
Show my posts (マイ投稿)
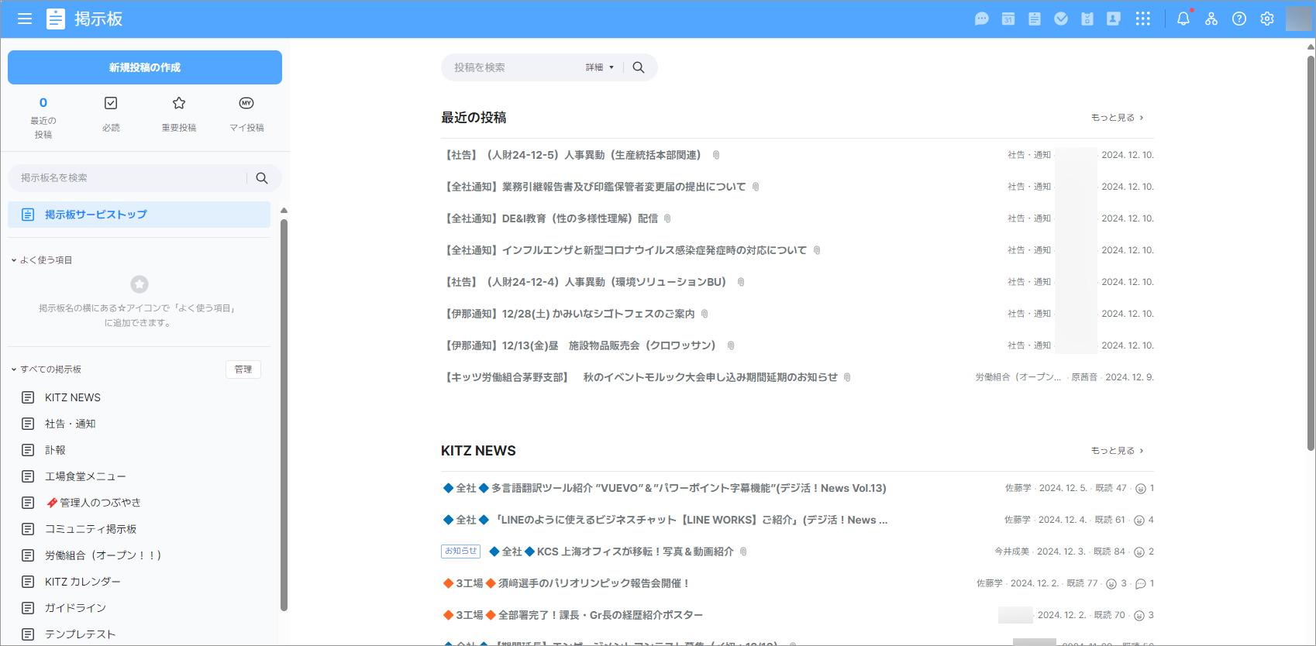[246, 113]
